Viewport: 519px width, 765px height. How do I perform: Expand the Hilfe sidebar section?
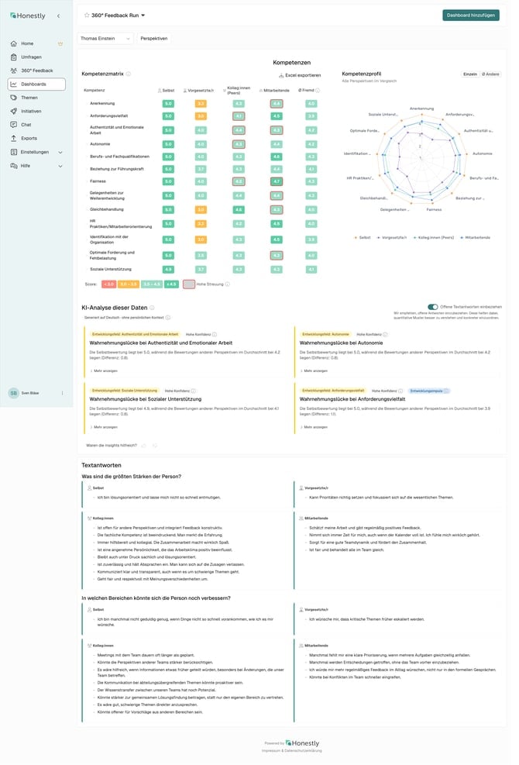click(x=36, y=166)
